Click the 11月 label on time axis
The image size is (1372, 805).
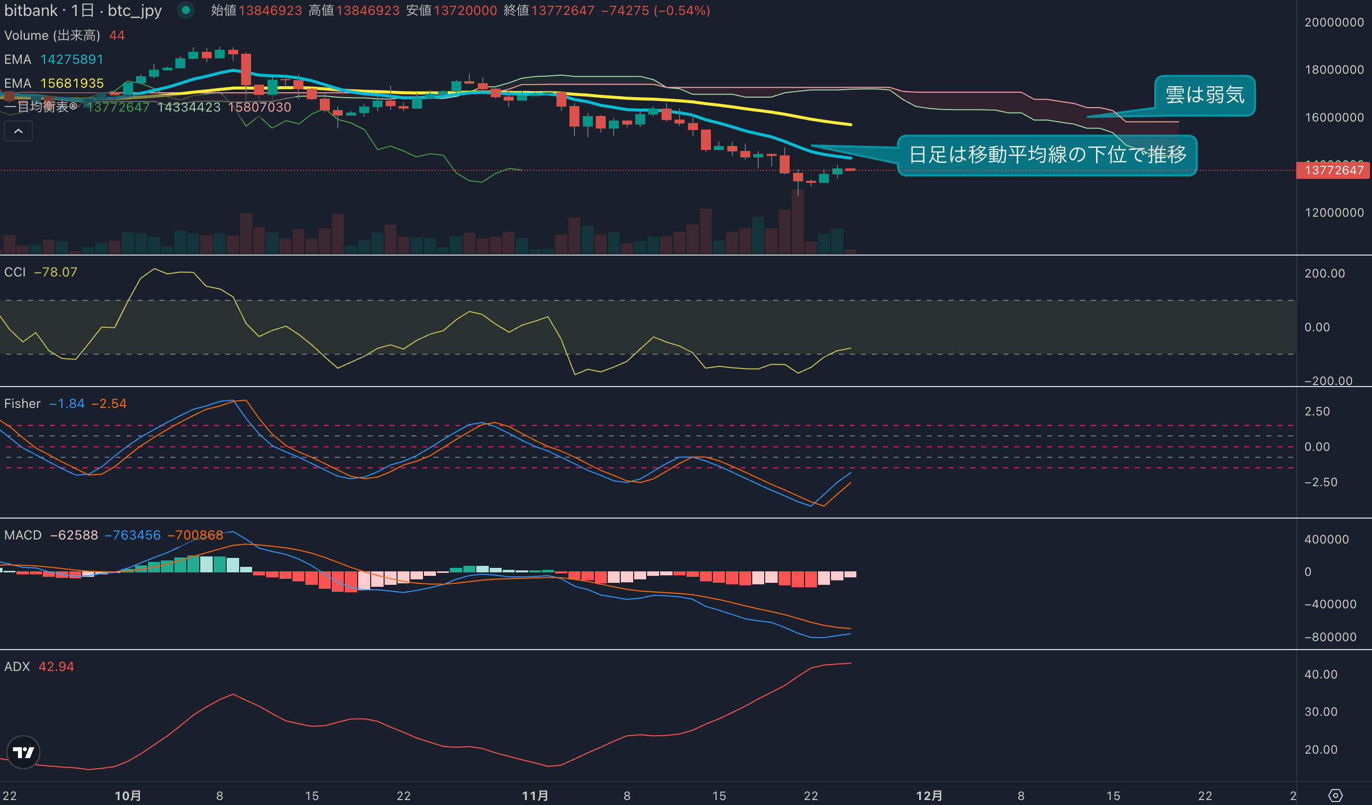pyautogui.click(x=535, y=795)
